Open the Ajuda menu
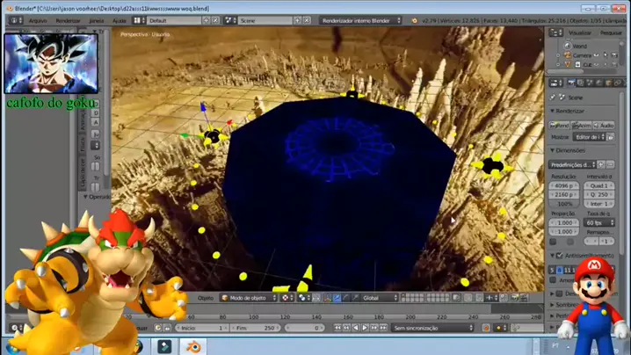Screen dimensions: 631x355 coord(120,20)
